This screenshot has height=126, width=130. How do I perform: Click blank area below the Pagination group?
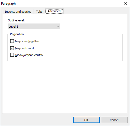(64, 87)
